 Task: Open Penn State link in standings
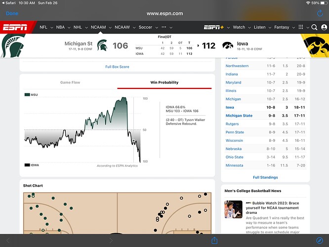pos(235,132)
